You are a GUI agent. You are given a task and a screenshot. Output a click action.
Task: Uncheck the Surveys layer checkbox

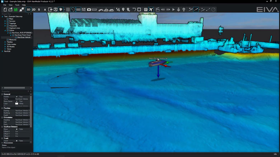coord(8,21)
